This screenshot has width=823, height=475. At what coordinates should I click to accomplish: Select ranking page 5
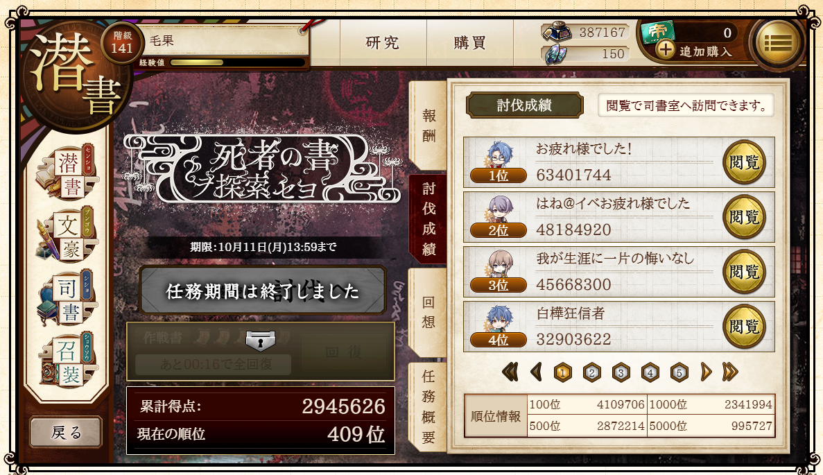(679, 372)
